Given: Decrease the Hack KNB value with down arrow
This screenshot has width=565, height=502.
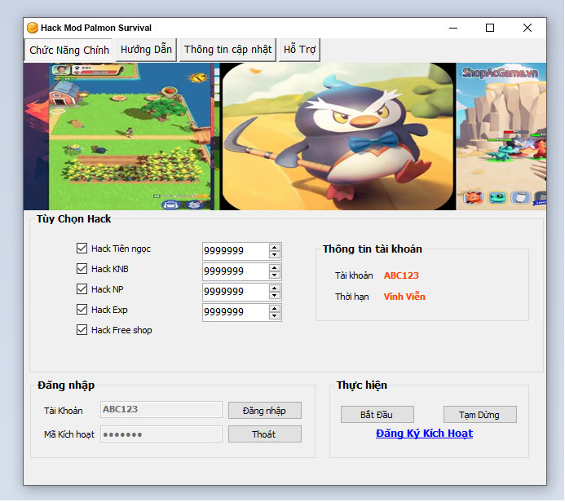Looking at the screenshot, I should pyautogui.click(x=274, y=275).
